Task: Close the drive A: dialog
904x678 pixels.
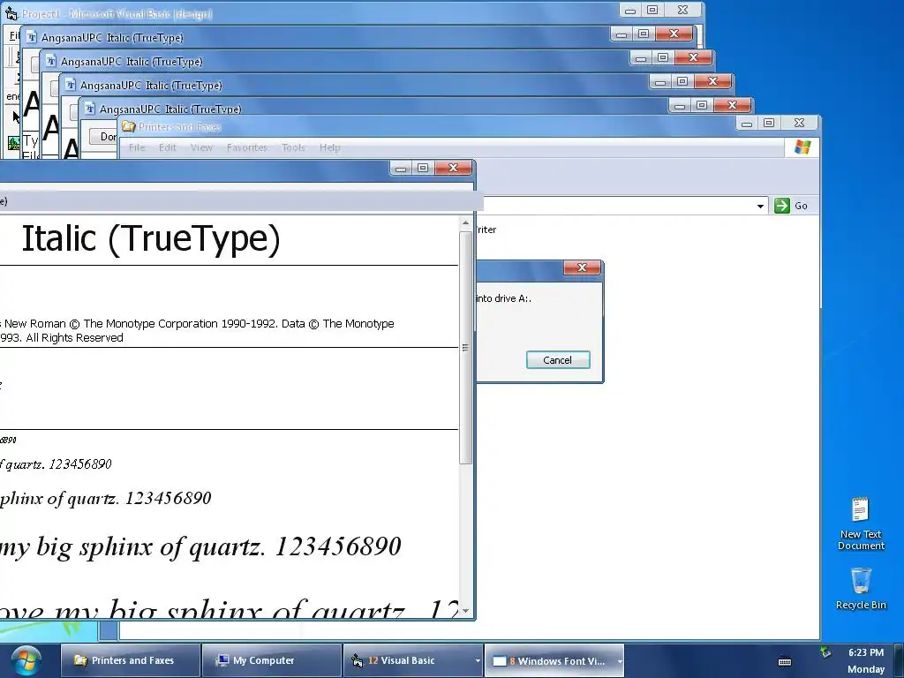Action: (582, 267)
